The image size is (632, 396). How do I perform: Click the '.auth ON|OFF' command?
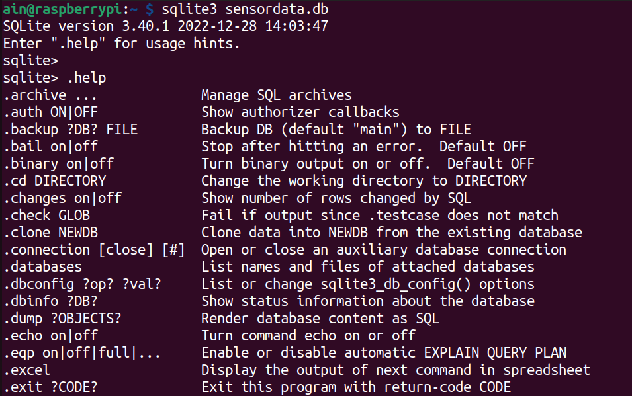(50, 112)
